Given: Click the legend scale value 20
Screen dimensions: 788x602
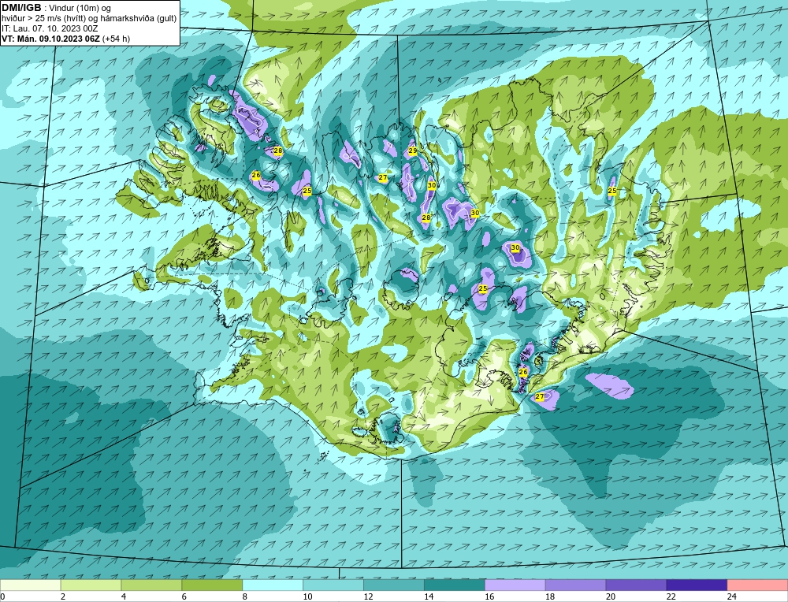Looking at the screenshot, I should tap(611, 596).
